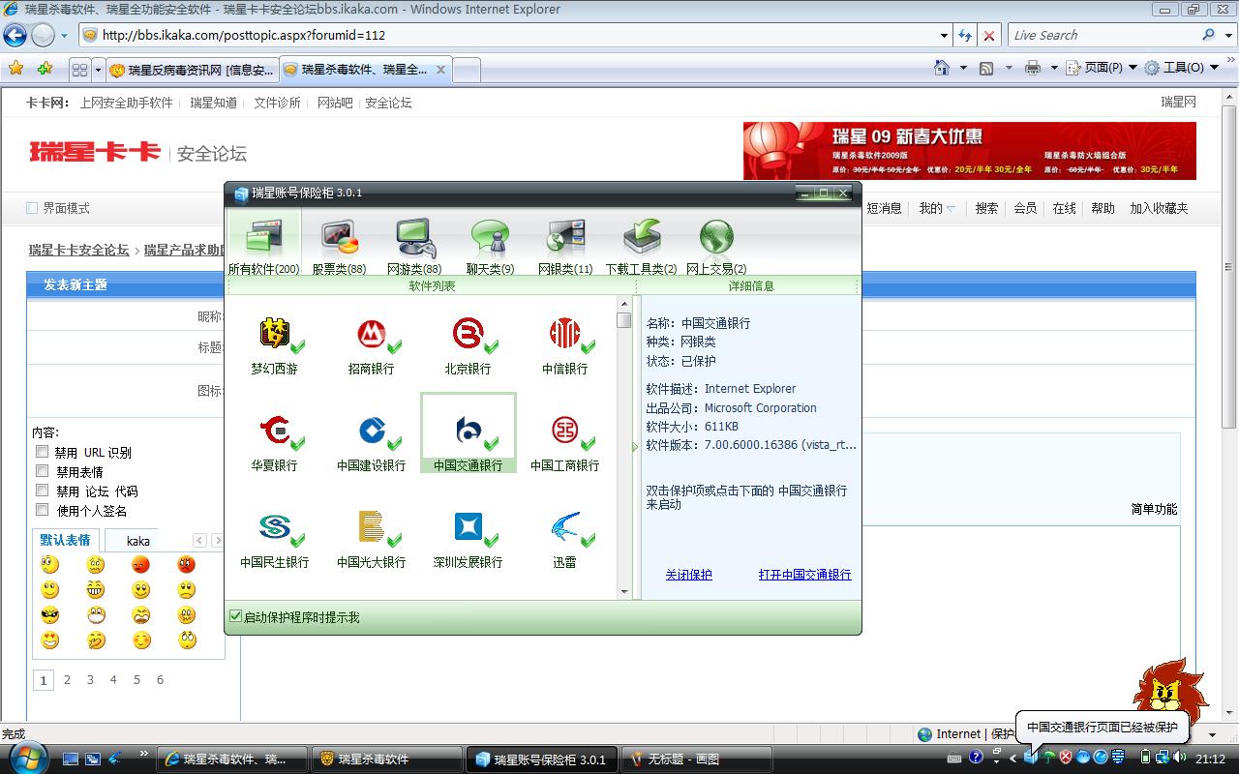View the 网上交易(2) category
1239x774 pixels.
pyautogui.click(x=716, y=247)
